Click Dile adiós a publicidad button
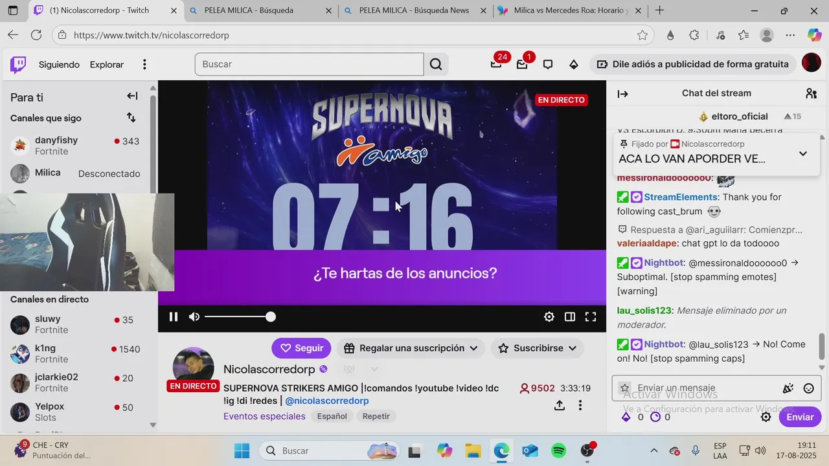 coord(693,64)
